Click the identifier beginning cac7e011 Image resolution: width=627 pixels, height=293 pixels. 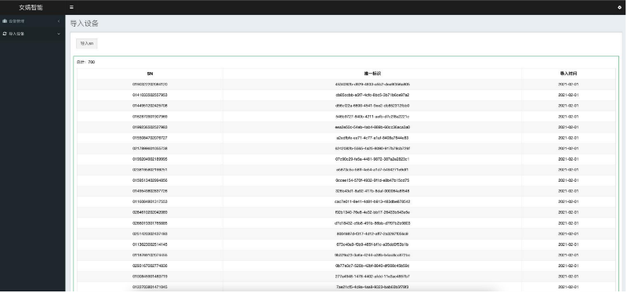372,201
